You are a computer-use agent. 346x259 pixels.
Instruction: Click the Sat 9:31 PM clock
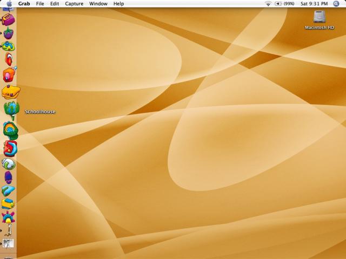click(314, 4)
